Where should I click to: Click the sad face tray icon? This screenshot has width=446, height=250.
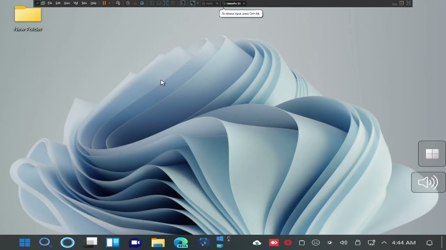[x=316, y=243]
